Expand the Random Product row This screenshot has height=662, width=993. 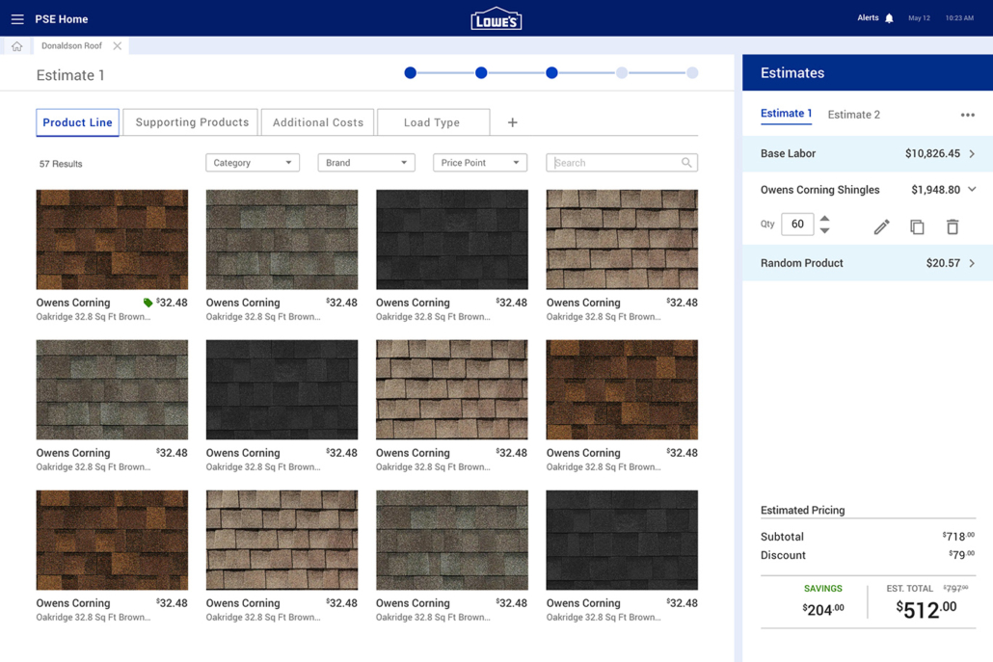click(868, 263)
